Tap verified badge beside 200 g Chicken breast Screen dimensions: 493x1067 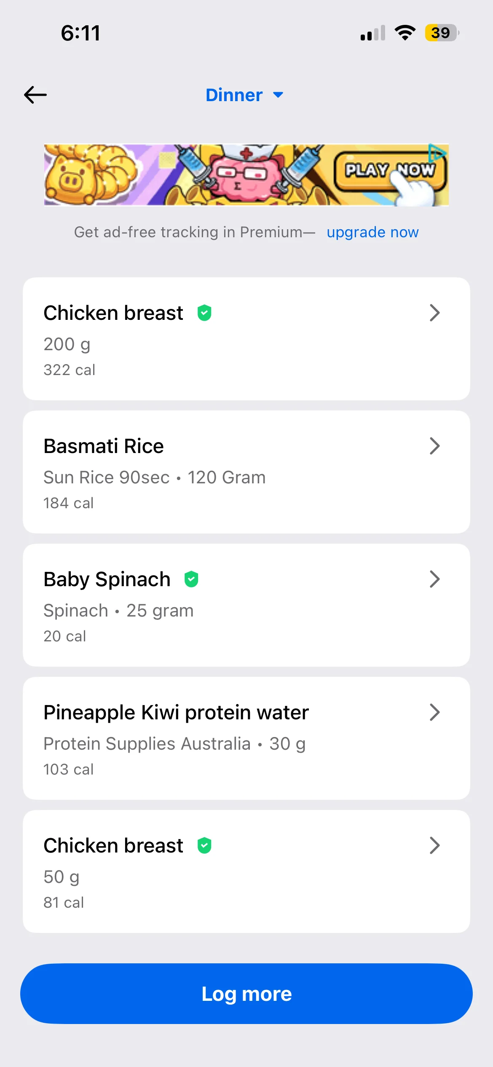click(204, 313)
